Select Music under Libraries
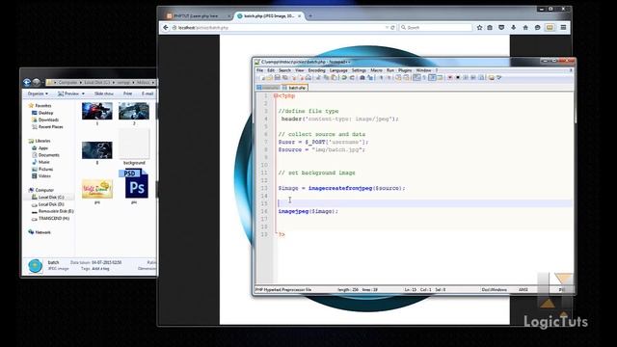Image resolution: width=617 pixels, height=347 pixels. [x=40, y=162]
